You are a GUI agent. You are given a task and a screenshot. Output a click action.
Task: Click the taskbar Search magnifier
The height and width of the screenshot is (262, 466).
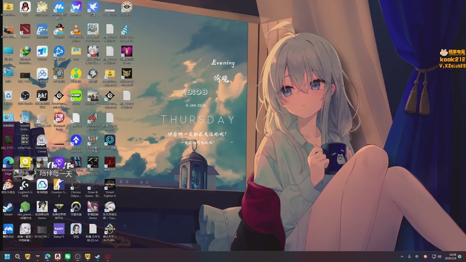17,256
